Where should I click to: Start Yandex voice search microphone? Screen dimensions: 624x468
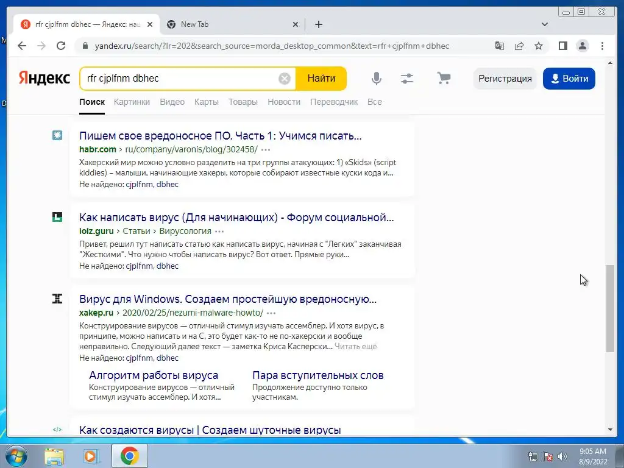pyautogui.click(x=376, y=79)
